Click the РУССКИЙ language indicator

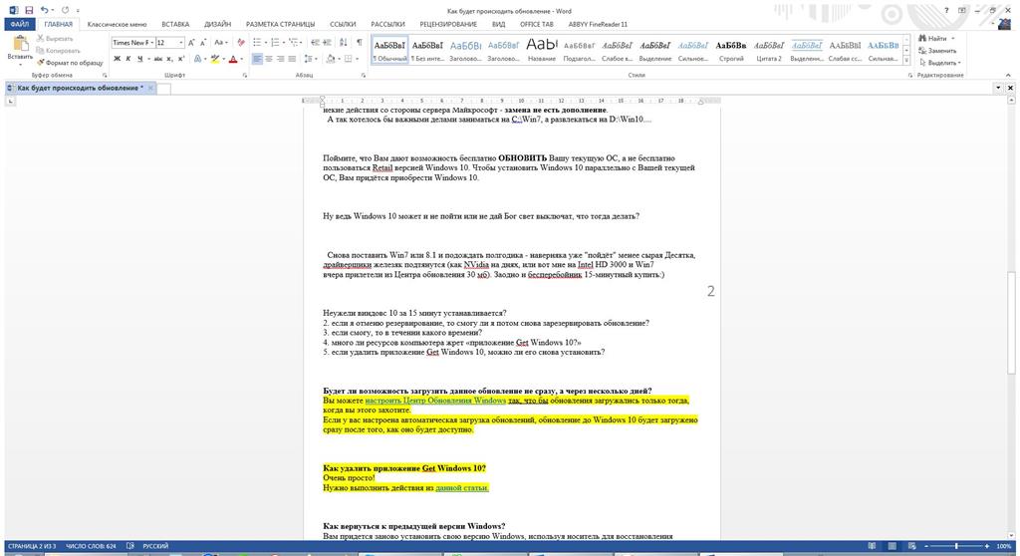155,546
